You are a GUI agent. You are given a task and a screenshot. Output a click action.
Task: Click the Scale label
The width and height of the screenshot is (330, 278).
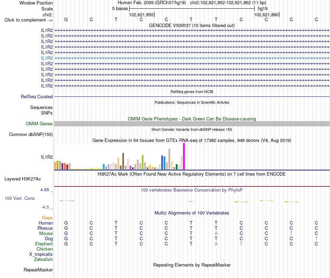pyautogui.click(x=47, y=9)
